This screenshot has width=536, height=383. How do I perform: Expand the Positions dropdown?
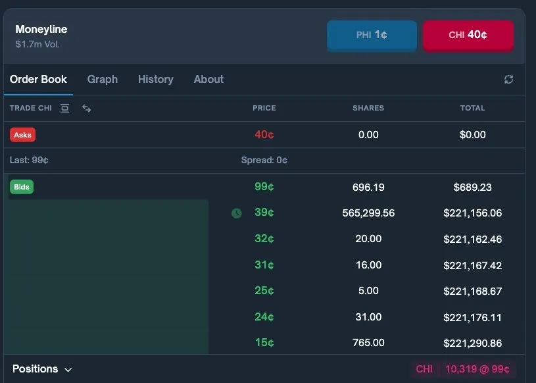(42, 369)
